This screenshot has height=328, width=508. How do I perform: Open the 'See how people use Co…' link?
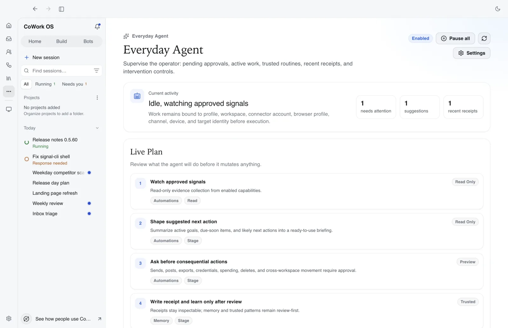click(62, 319)
